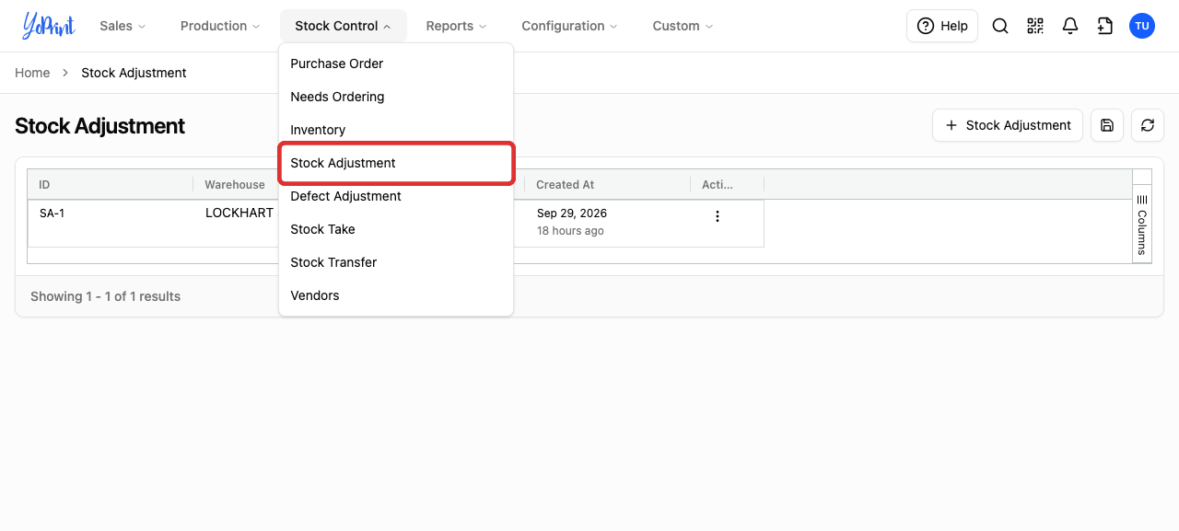Expand the Sales menu
The height and width of the screenshot is (531, 1179).
click(123, 26)
